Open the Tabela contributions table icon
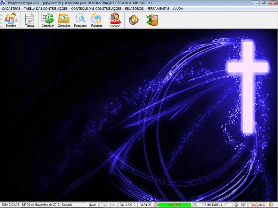278x208 pixels. 29,20
